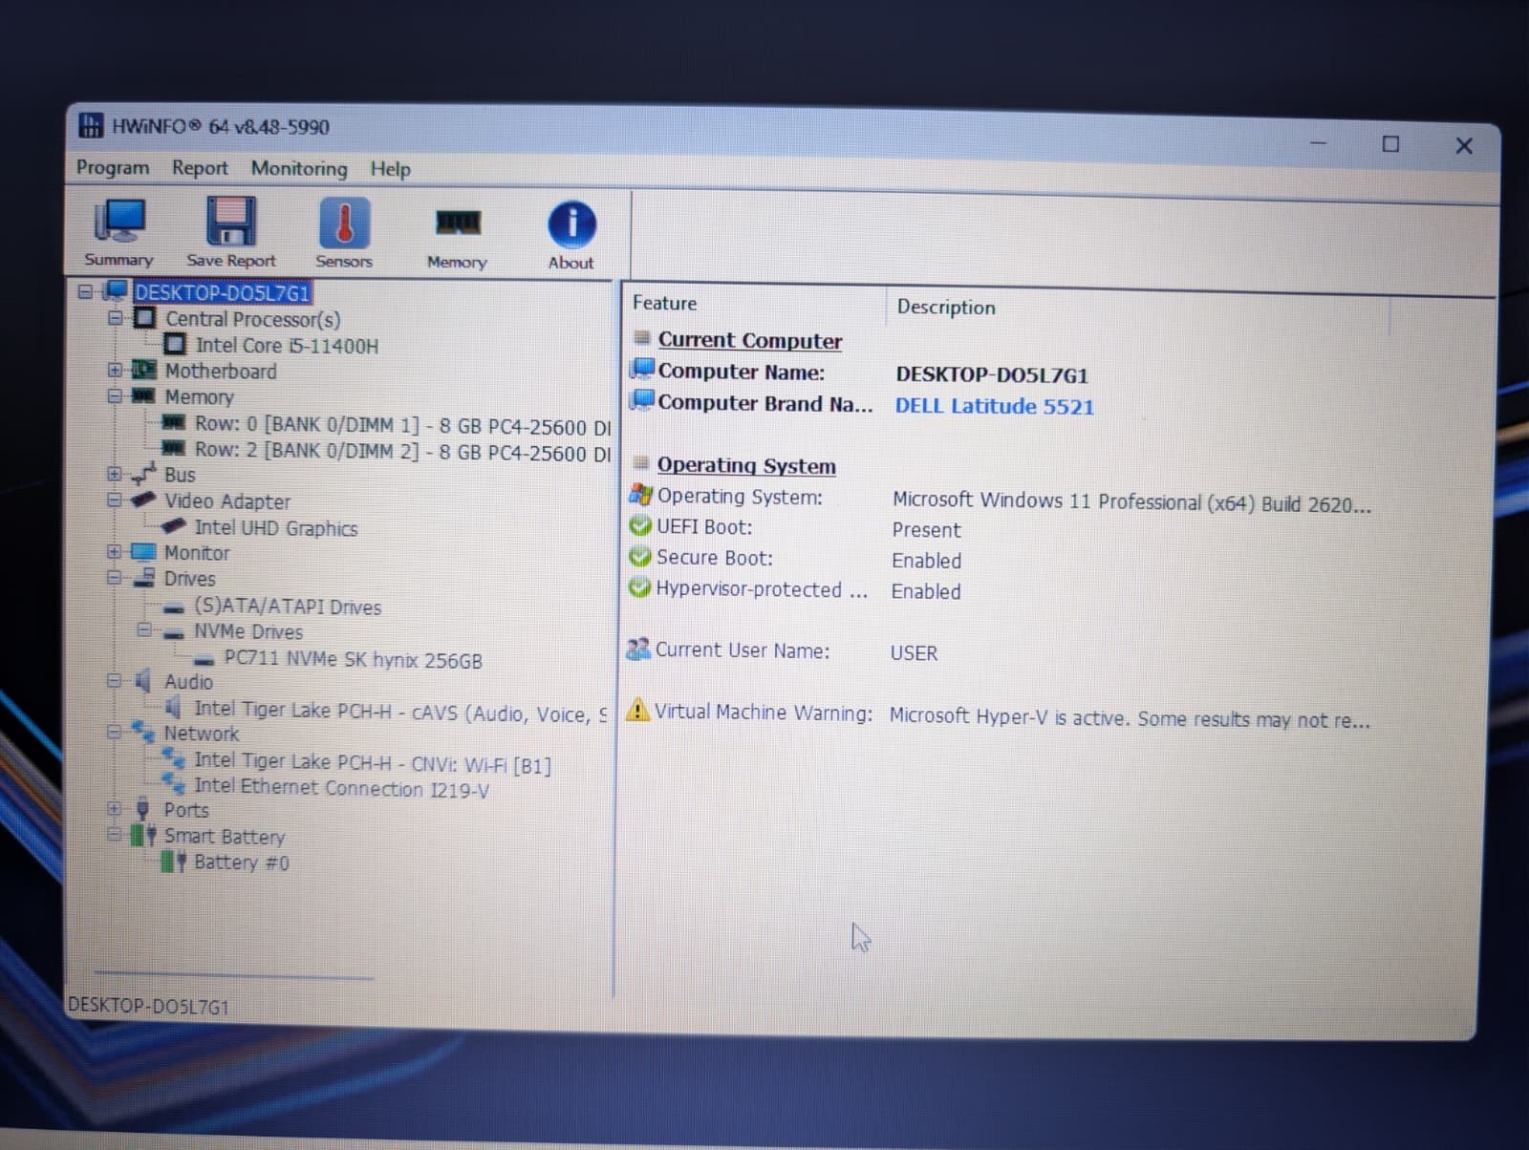
Task: Click the Current User Name people icon
Action: (x=638, y=649)
